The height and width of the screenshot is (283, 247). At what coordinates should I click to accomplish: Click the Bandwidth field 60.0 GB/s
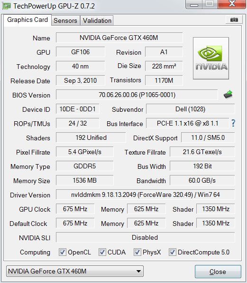pyautogui.click(x=202, y=180)
